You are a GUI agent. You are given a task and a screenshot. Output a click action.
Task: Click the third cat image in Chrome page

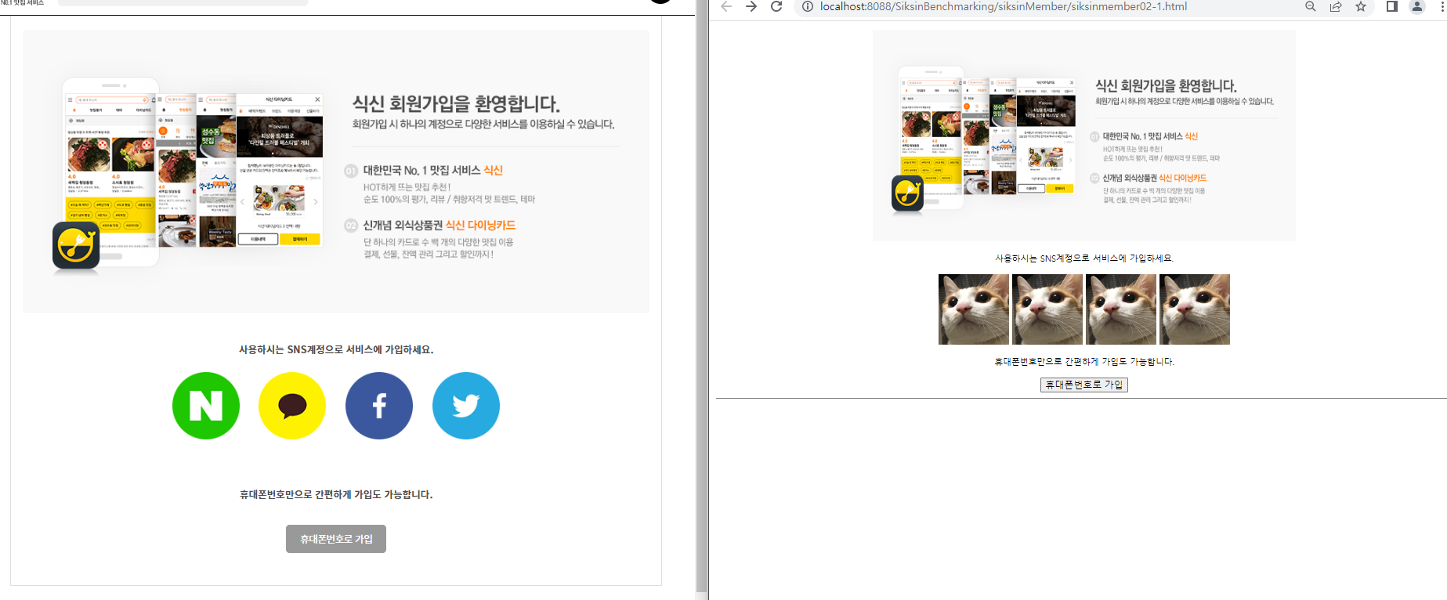(1121, 309)
